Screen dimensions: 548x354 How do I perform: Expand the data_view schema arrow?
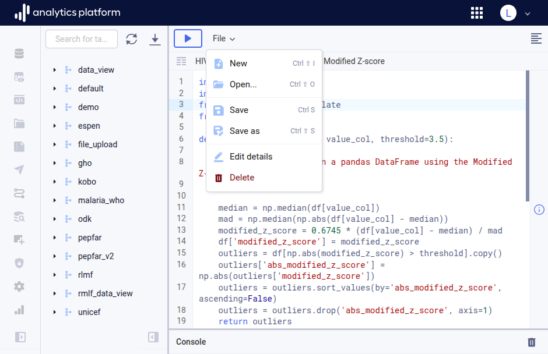55,70
